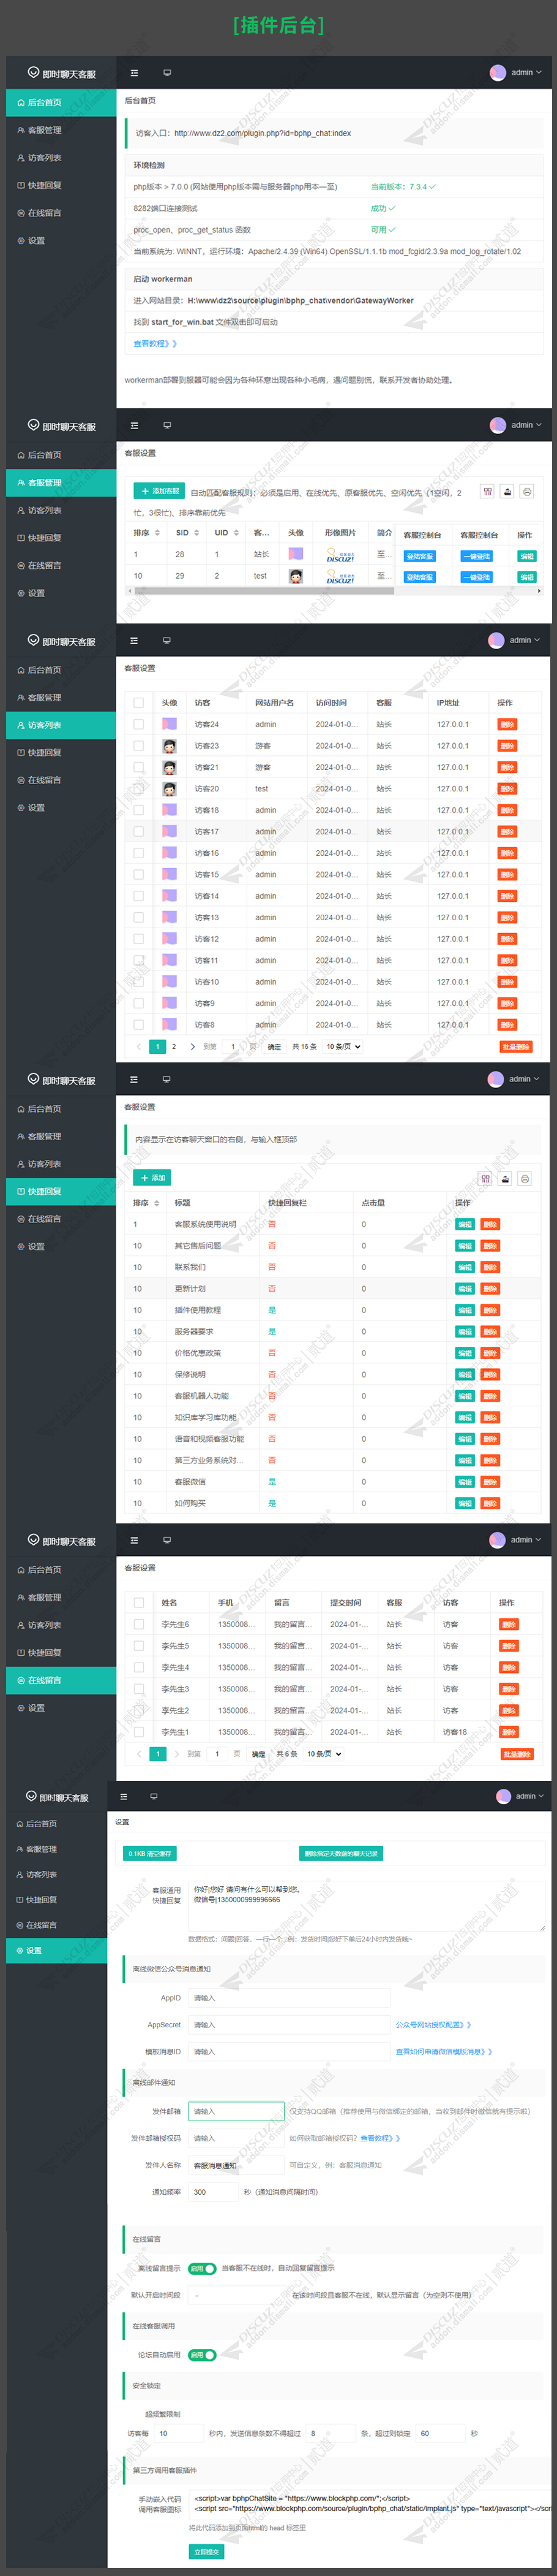This screenshot has width=557, height=2576.
Task: Click print icon in 客服管理 table toolbar
Action: pyautogui.click(x=527, y=491)
